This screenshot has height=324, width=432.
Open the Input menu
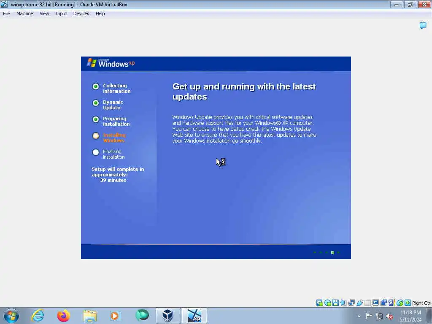click(61, 13)
